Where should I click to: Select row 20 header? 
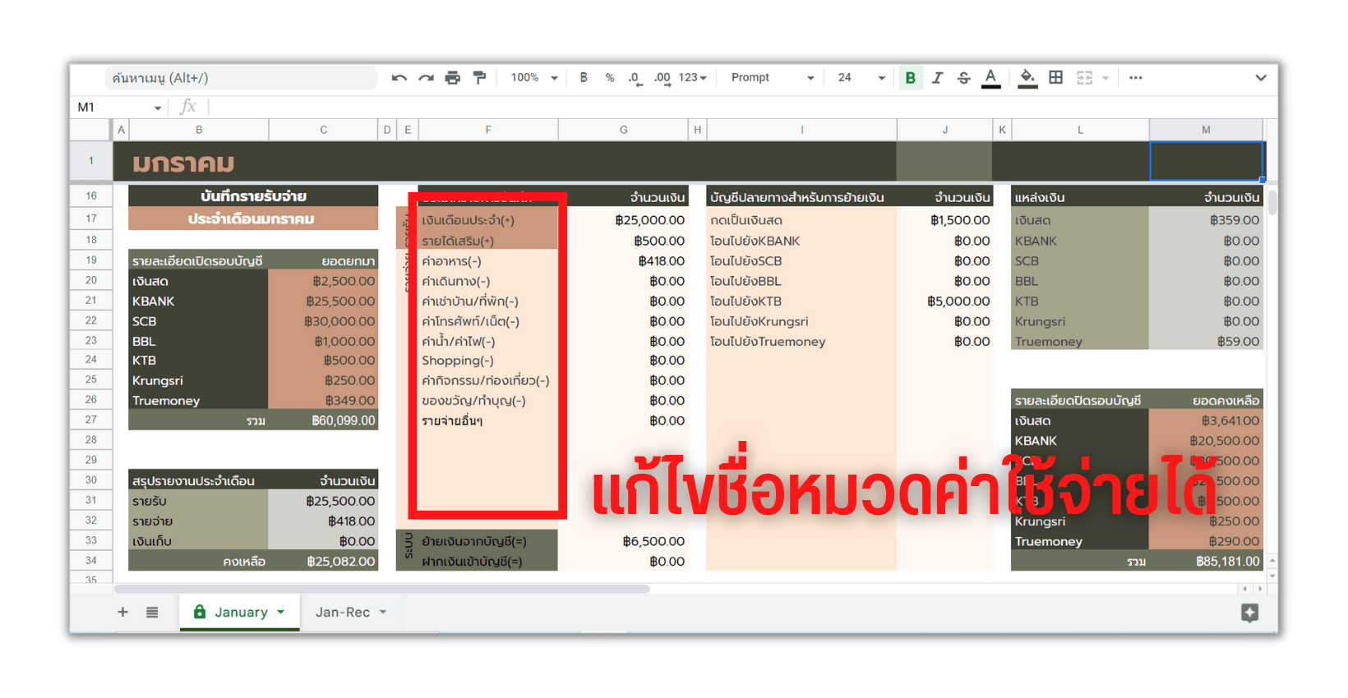click(91, 280)
